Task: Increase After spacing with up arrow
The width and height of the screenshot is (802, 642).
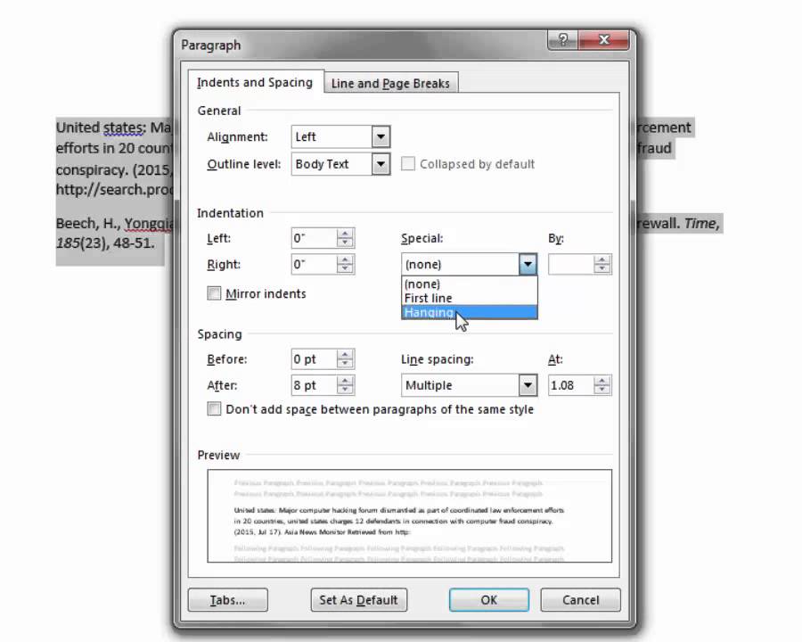Action: pos(345,381)
